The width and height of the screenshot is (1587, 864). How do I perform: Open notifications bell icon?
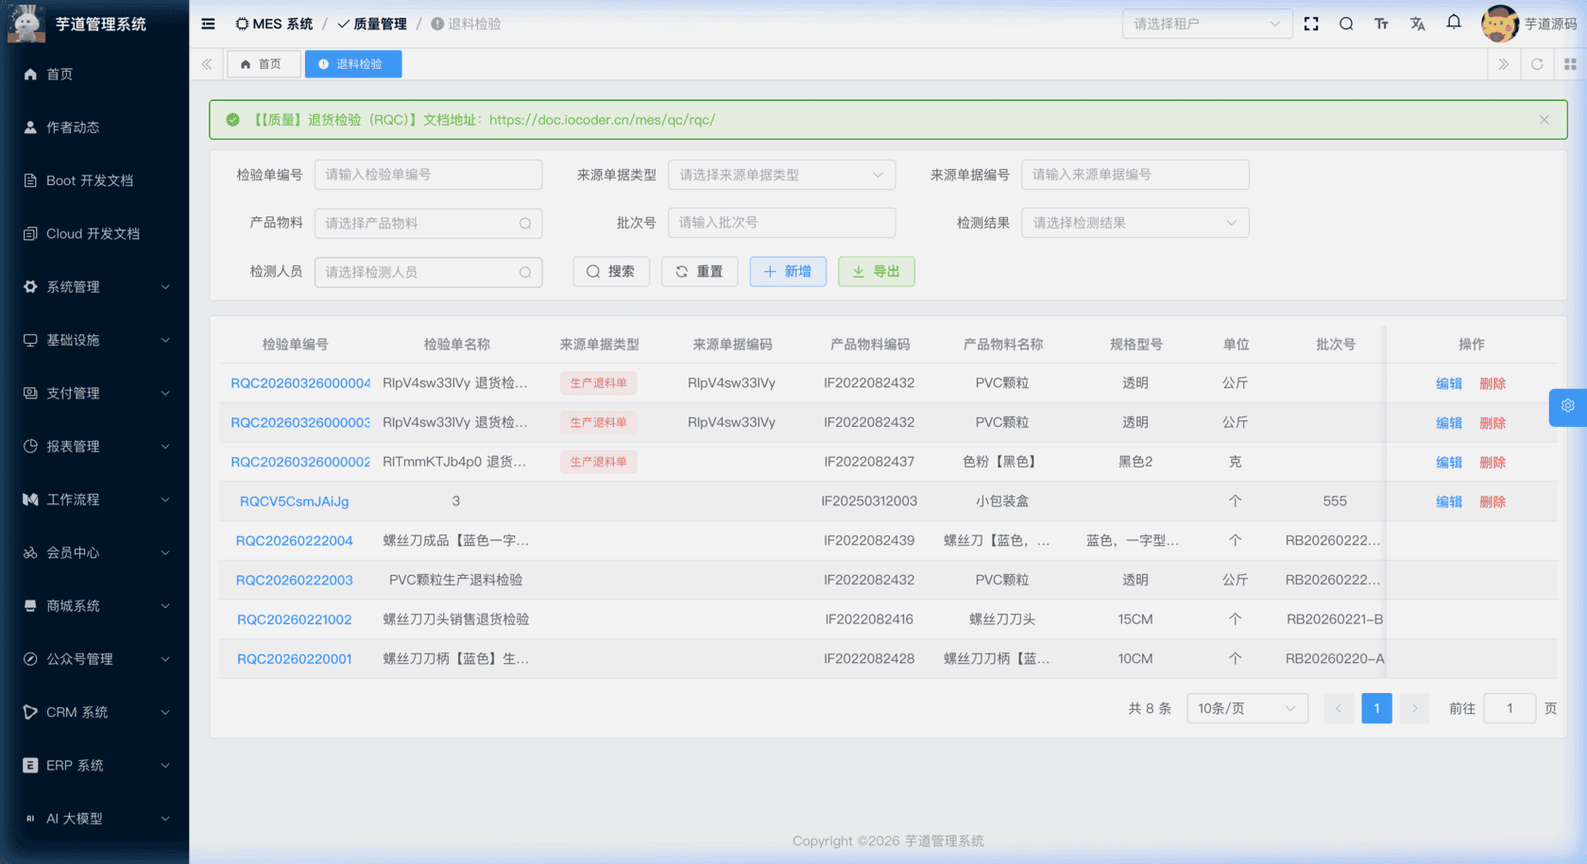coord(1454,23)
